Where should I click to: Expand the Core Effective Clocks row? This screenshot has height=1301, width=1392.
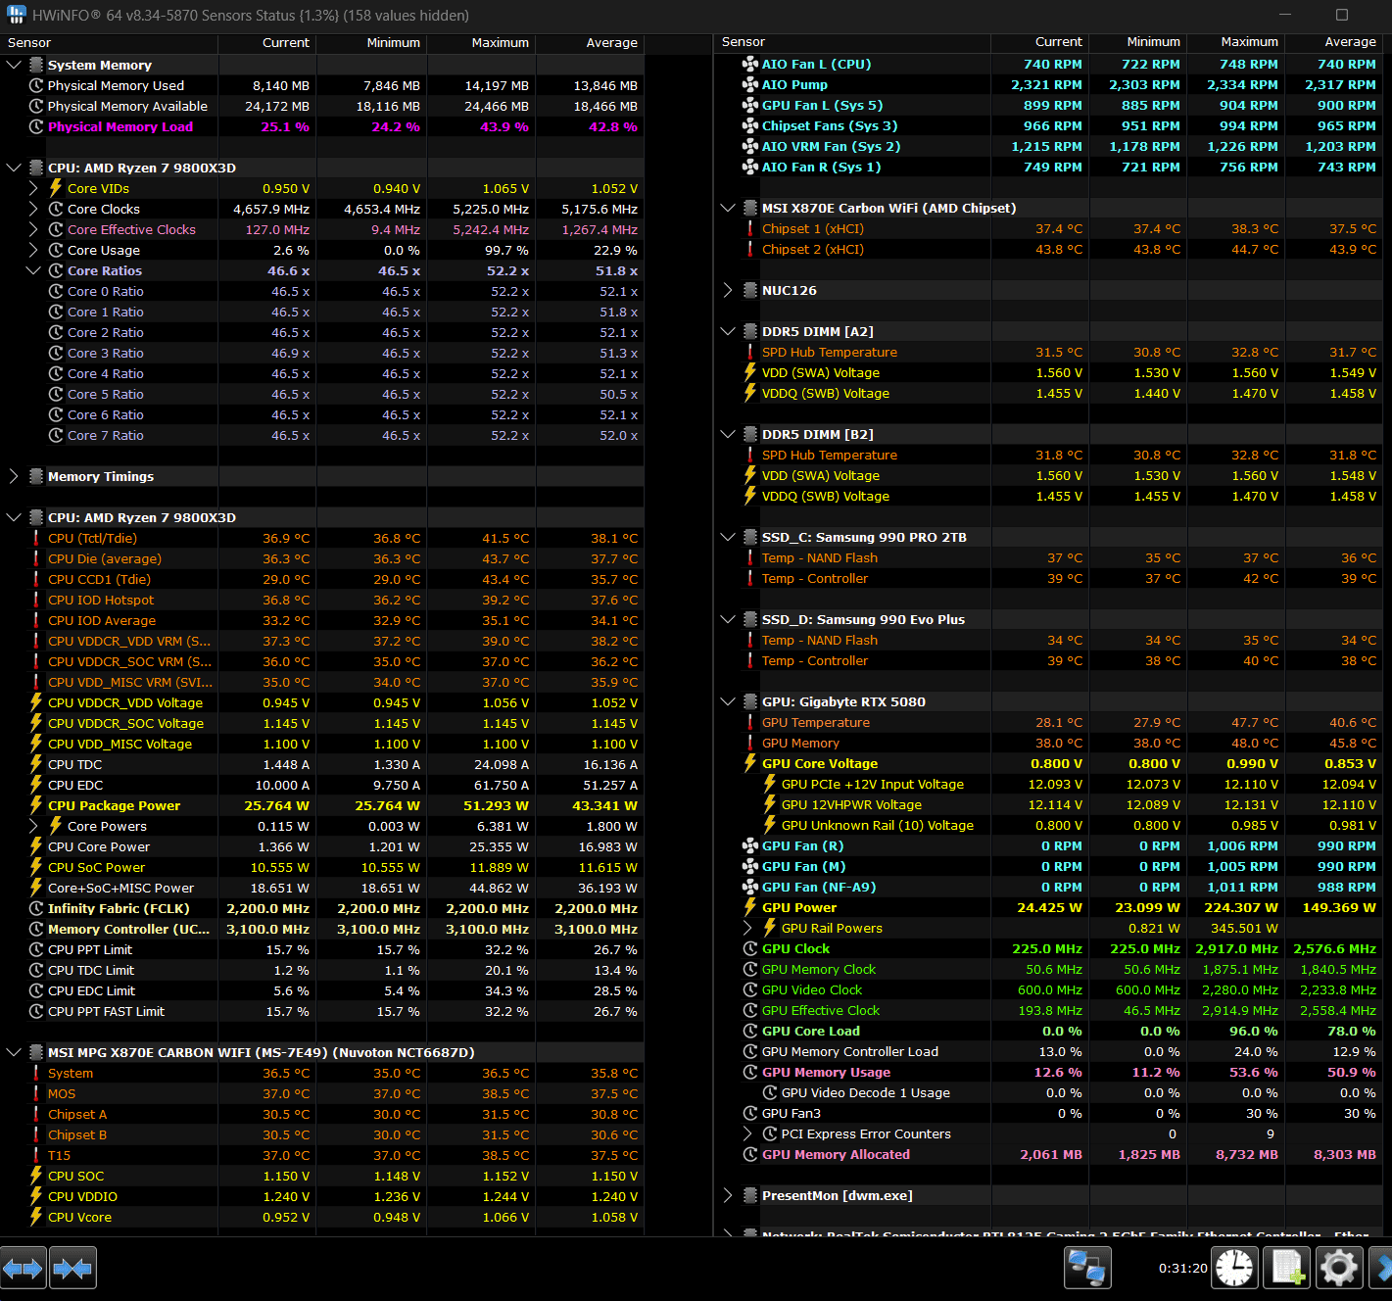(33, 230)
